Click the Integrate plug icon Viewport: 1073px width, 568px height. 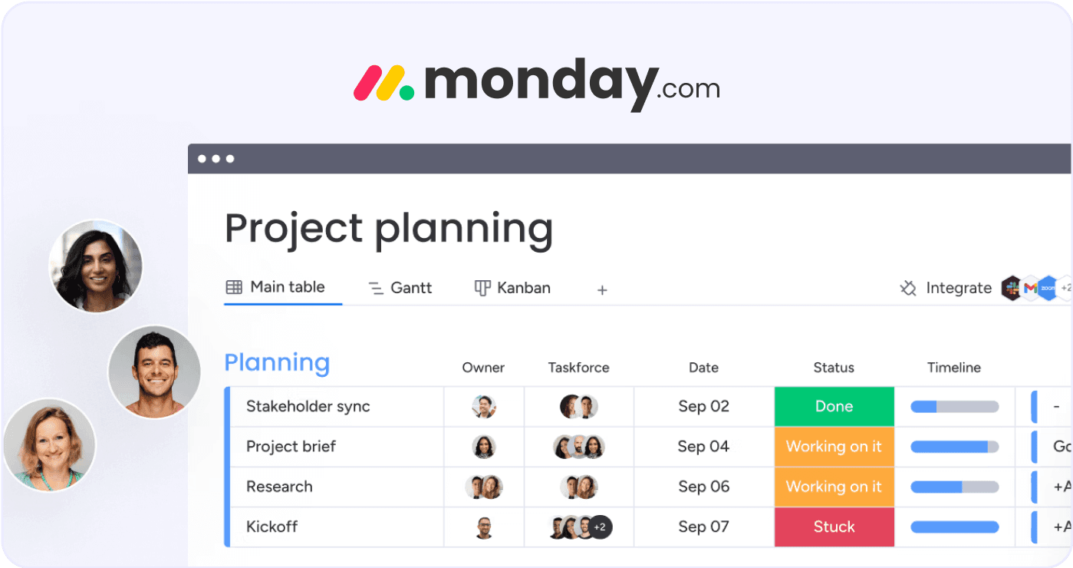(908, 289)
